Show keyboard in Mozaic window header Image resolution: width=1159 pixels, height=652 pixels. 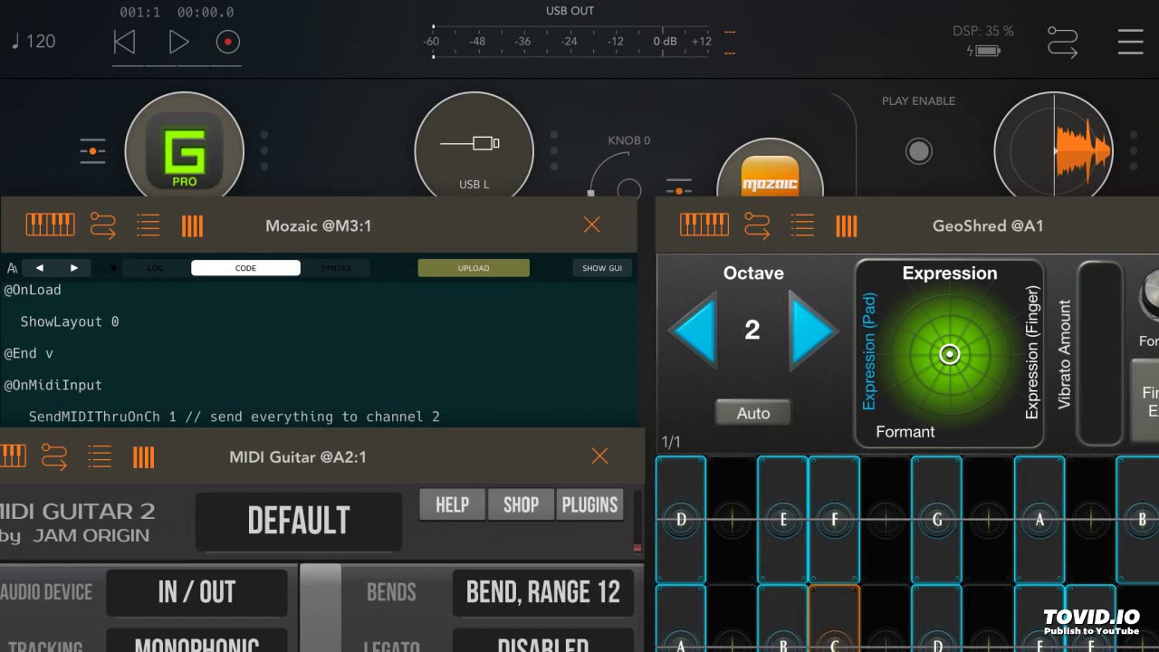[x=50, y=225]
